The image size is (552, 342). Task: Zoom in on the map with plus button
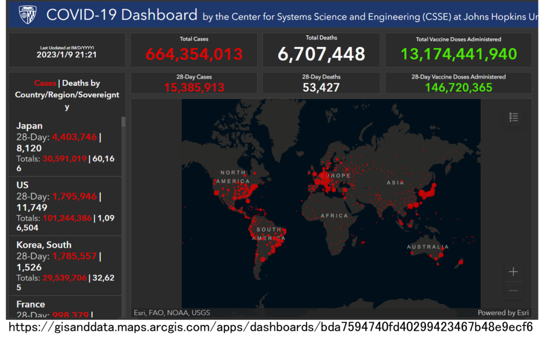[x=513, y=272]
